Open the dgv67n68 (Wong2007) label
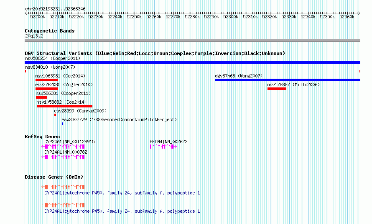The height and width of the screenshot is (224, 372). click(239, 76)
